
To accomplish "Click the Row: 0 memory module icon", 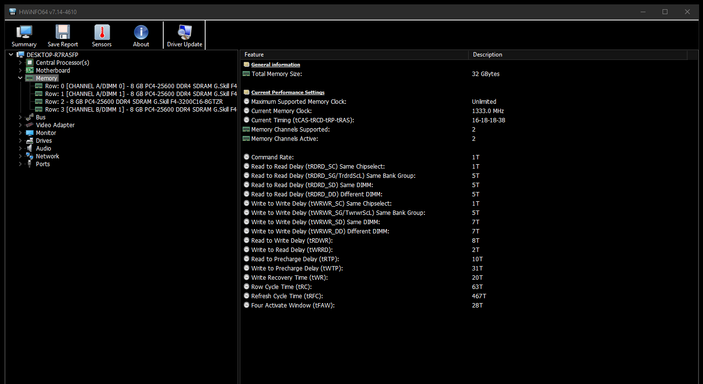I will (x=39, y=86).
